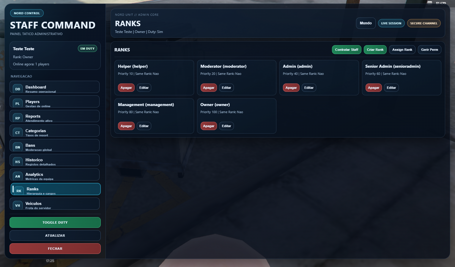Viewport: 455px width, 267px height.
Task: Edit the Management rank
Action: click(144, 126)
